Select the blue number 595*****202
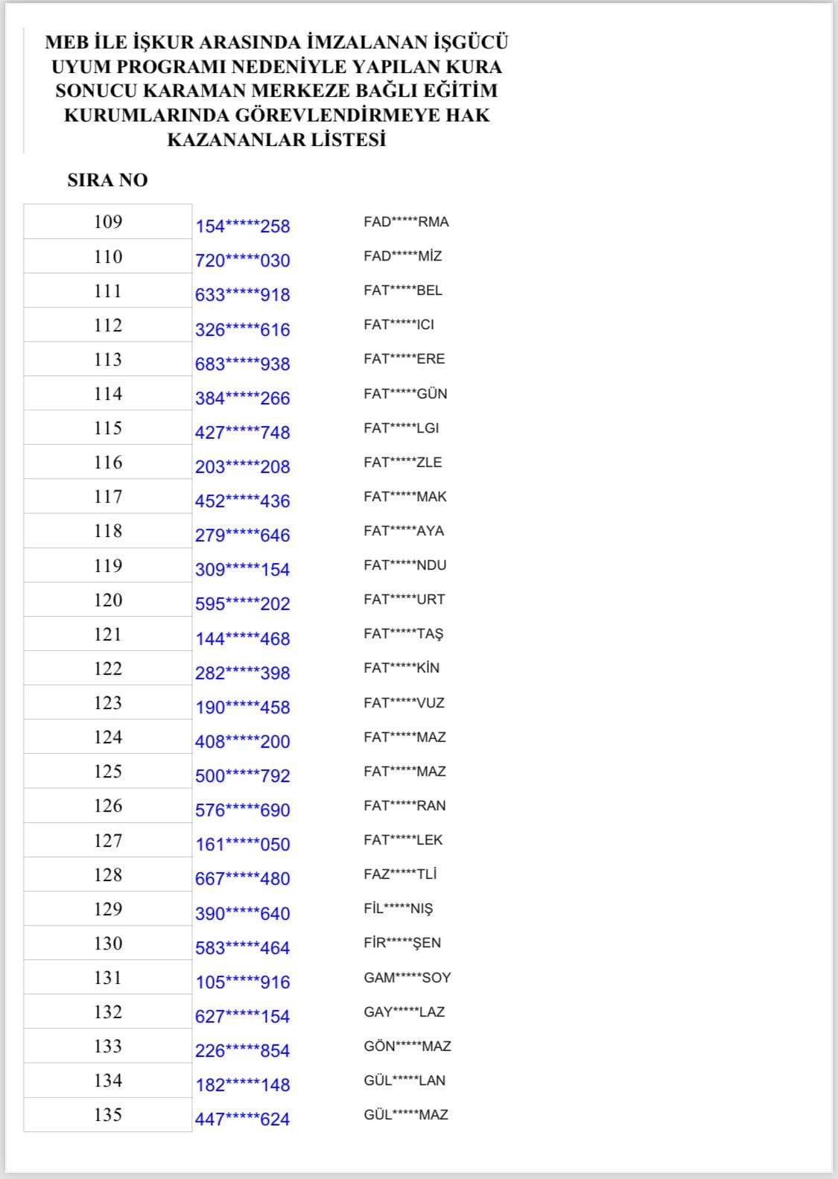Viewport: 838px width, 1179px height. [x=243, y=604]
